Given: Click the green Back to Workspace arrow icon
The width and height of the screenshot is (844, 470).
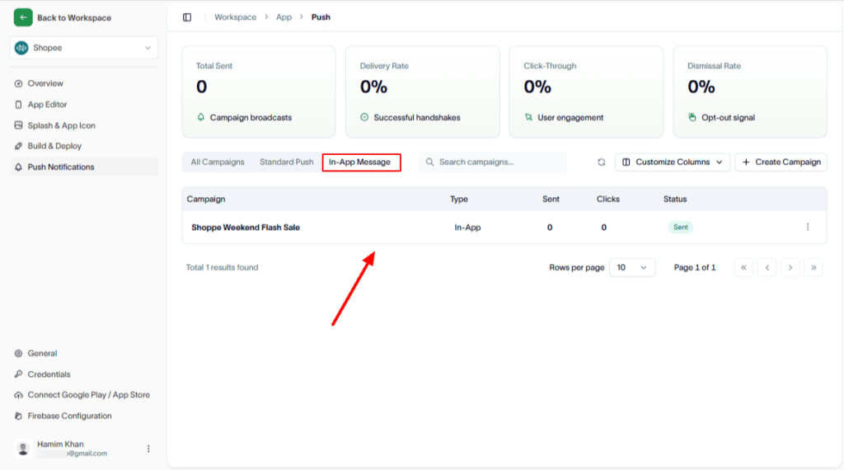Looking at the screenshot, I should click(x=23, y=17).
